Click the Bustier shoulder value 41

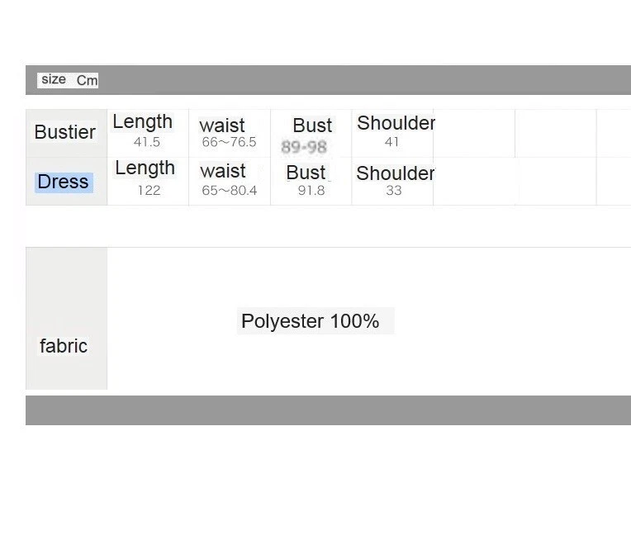pos(392,142)
